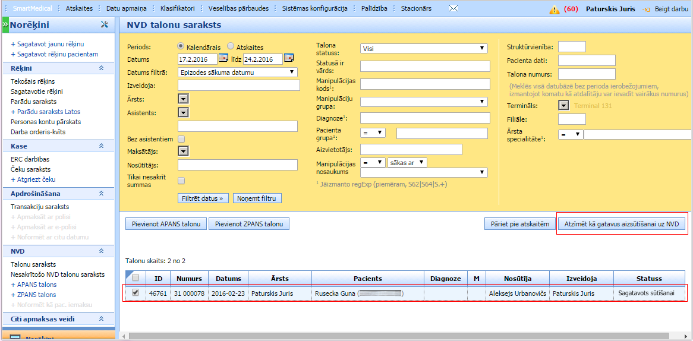693x341 pixels.
Task: Open the tools icon in Norēķini panel
Action: click(x=105, y=24)
